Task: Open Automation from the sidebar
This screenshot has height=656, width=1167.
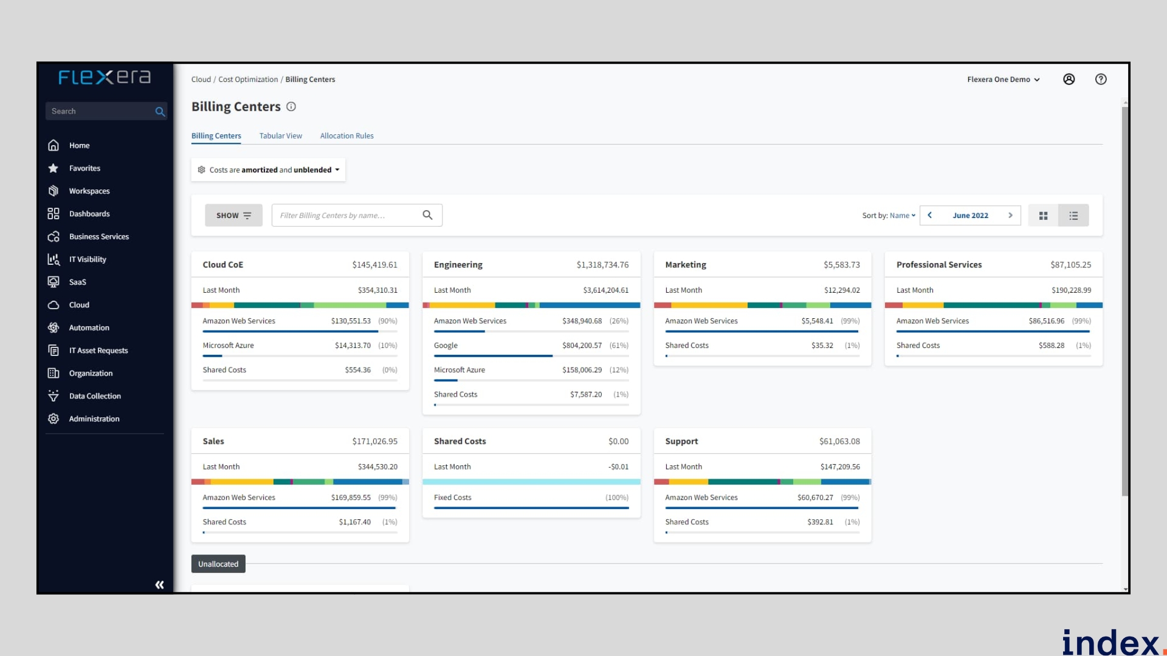Action: tap(89, 328)
